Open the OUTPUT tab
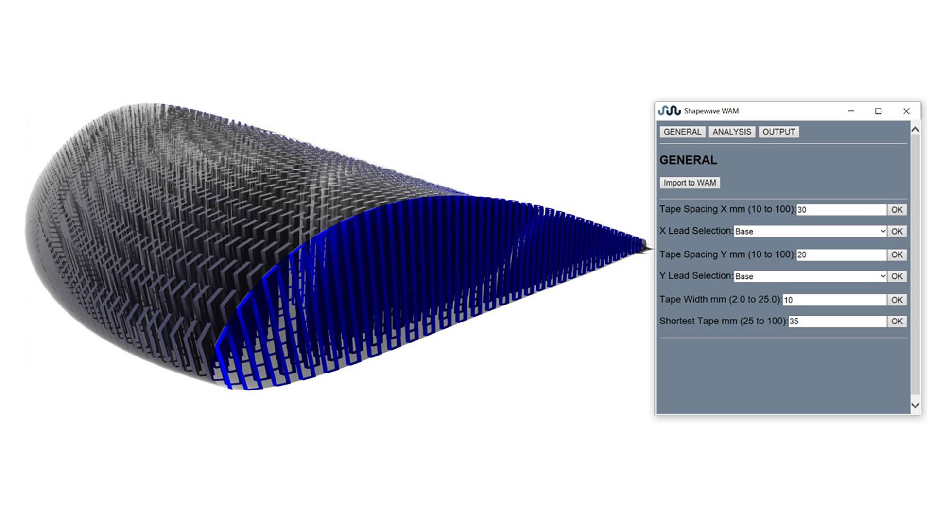 778,132
